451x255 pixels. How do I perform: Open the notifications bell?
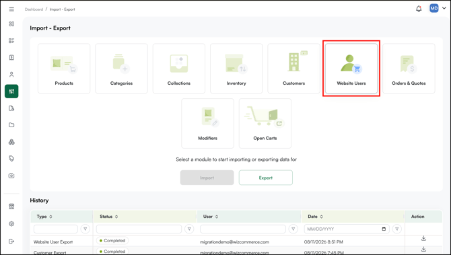[x=419, y=9]
